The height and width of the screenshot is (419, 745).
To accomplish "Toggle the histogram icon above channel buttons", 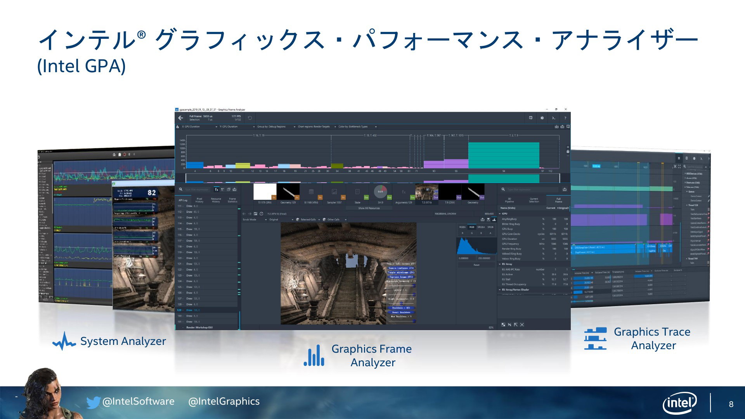I will (494, 220).
